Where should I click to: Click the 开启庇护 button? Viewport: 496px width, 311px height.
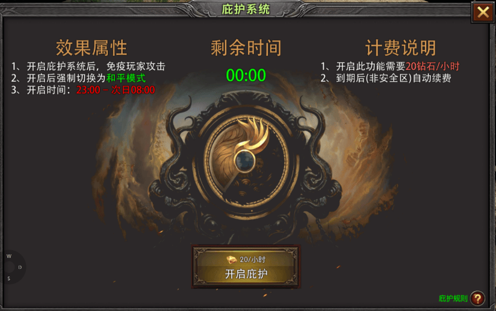click(246, 266)
